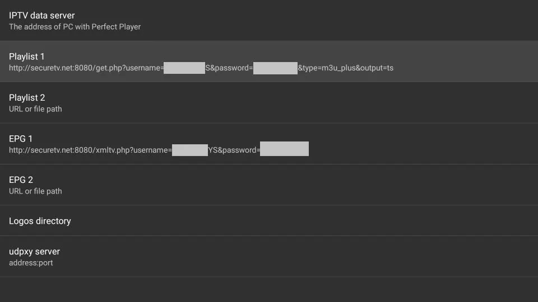Screen dimensions: 538x302
Task: Click 'URL or file path' under Playlist 2
Action: click(x=35, y=109)
